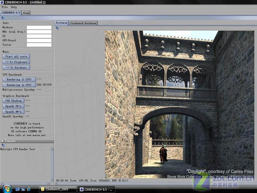This screenshot has height=193, width=257.
Task: Start the C4D Shading test
Action: (x=13, y=101)
